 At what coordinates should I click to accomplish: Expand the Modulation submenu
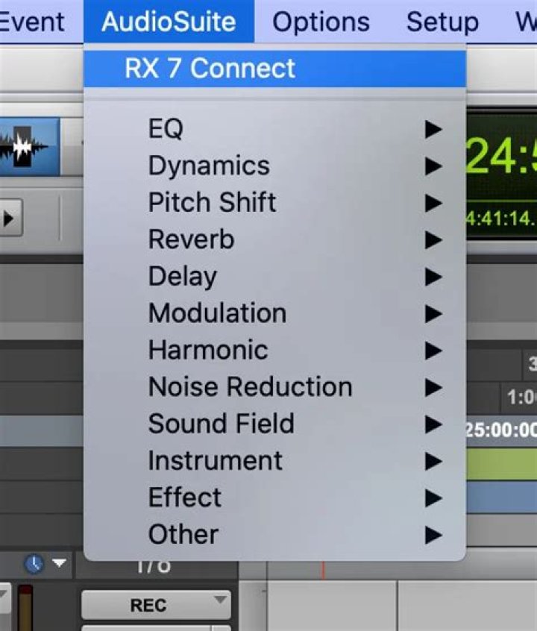pos(275,313)
